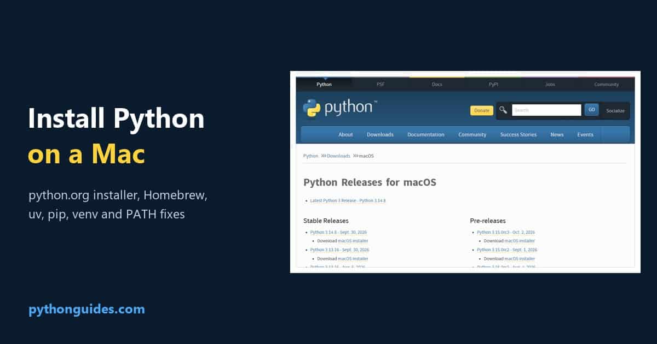Open the Socialize menu
The height and width of the screenshot is (344, 657).
(x=615, y=111)
